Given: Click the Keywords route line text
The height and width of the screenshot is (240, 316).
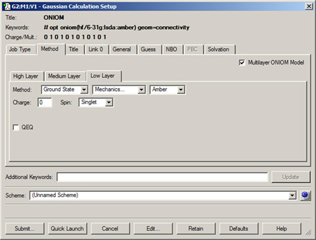Looking at the screenshot, I should pyautogui.click(x=117, y=28).
